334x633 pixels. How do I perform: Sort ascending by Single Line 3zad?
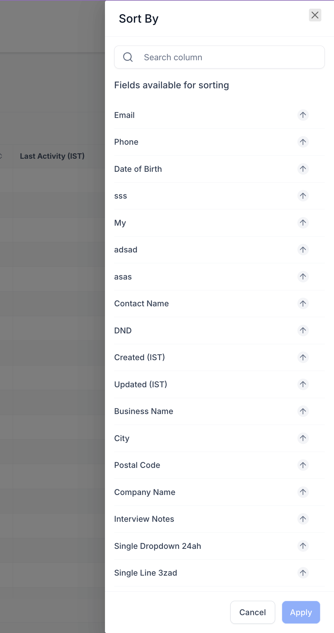(303, 573)
